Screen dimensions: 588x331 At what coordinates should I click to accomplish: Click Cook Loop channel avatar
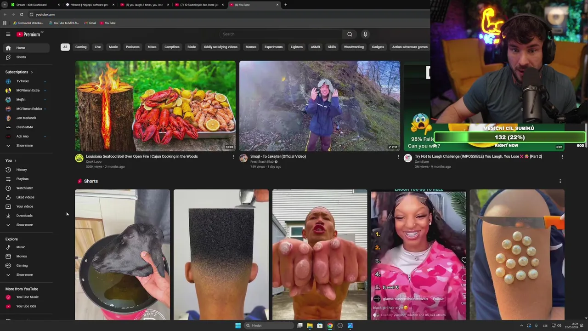pyautogui.click(x=79, y=158)
